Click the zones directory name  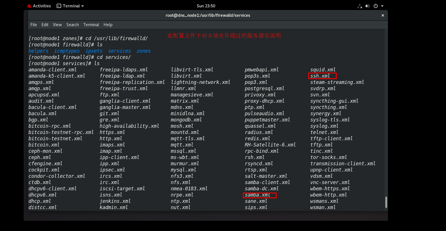click(x=144, y=51)
